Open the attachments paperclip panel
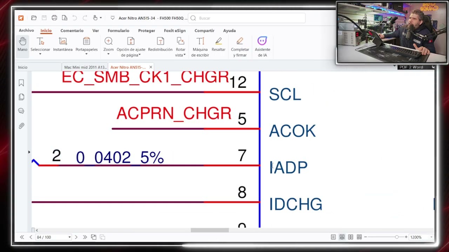 [x=21, y=126]
